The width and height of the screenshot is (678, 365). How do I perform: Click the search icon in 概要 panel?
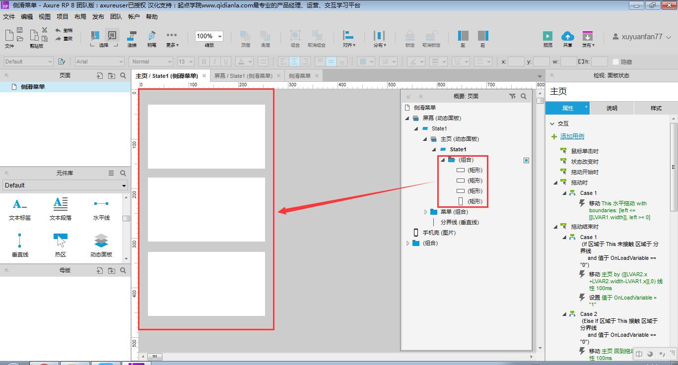click(524, 96)
